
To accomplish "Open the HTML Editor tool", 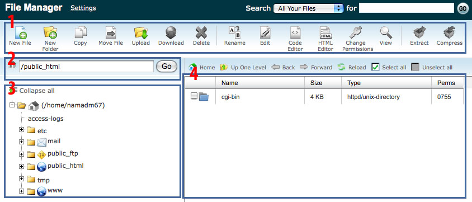I will [325, 32].
